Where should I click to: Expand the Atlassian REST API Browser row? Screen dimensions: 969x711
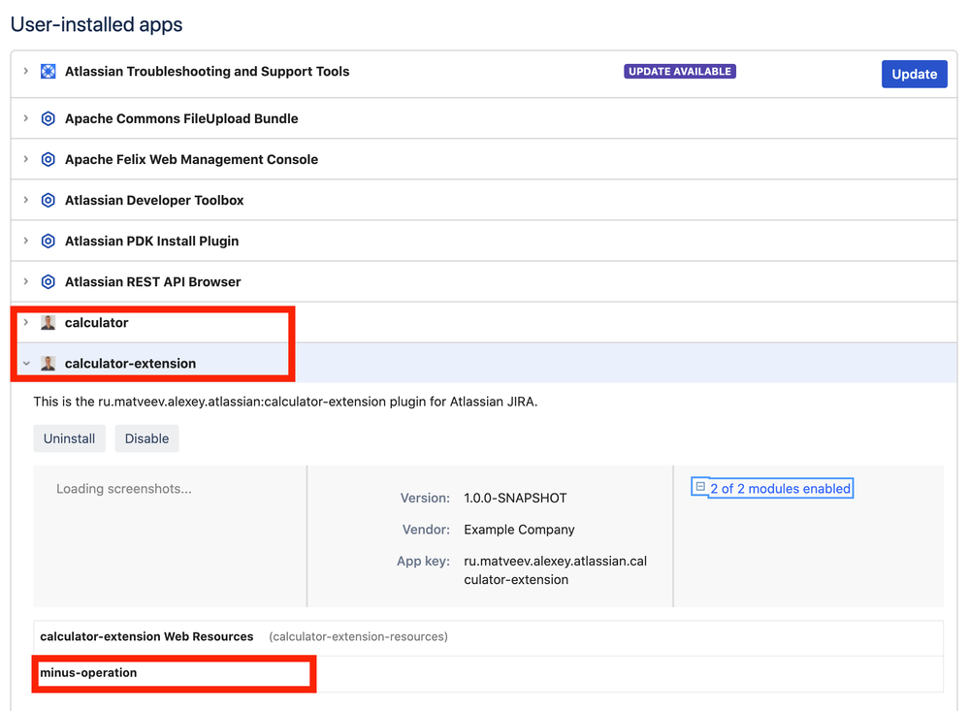tap(26, 281)
